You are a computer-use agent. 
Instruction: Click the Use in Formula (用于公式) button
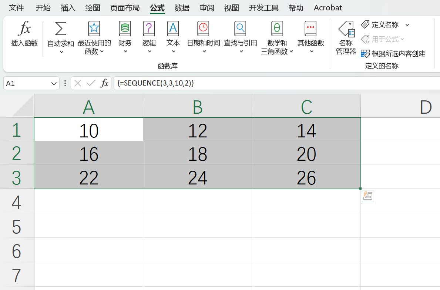coord(382,39)
